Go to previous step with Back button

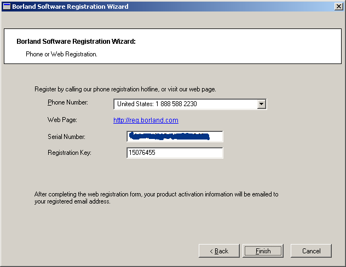(x=219, y=251)
